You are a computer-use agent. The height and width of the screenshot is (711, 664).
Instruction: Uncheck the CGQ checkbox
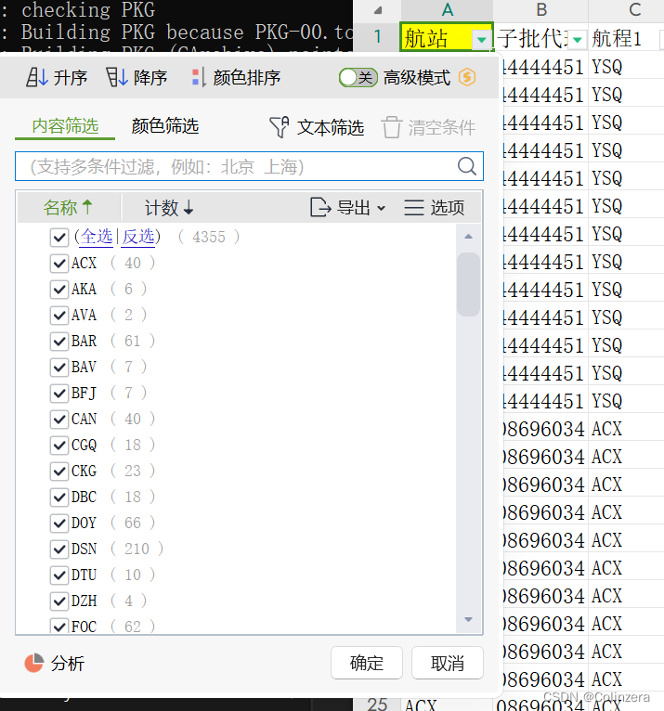coord(59,446)
